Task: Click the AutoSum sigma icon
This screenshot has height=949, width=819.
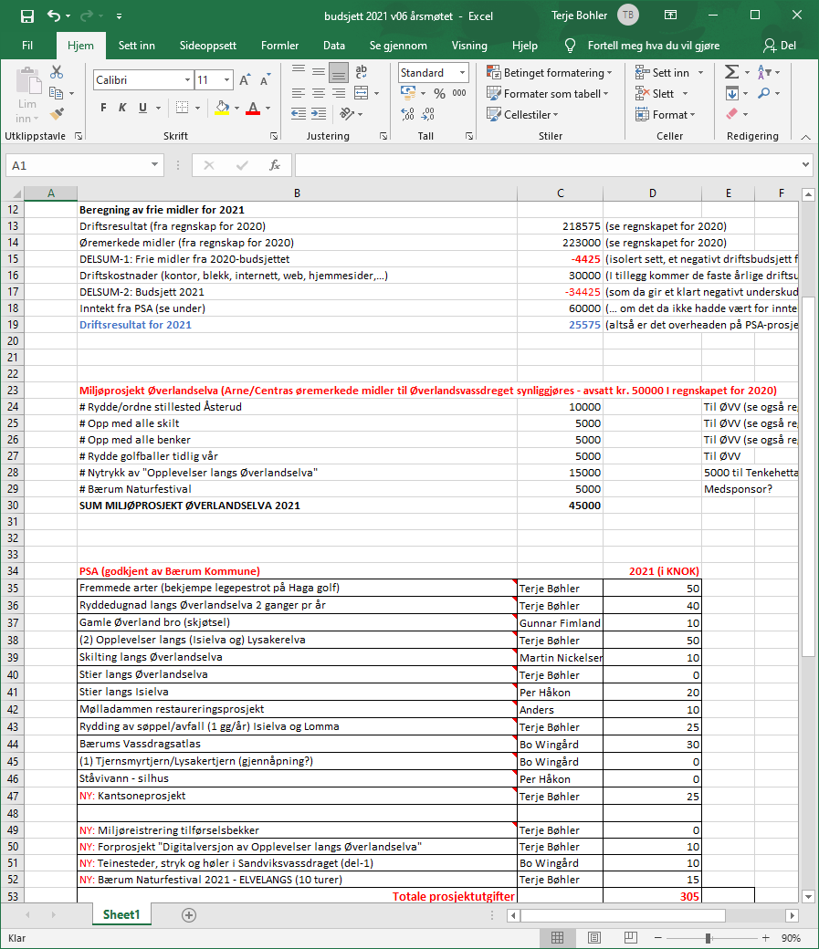Action: (731, 72)
